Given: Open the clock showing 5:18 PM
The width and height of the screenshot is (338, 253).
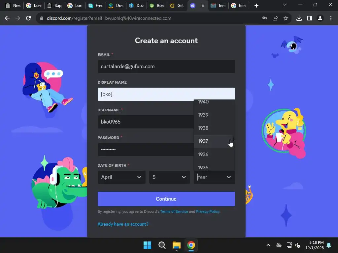Looking at the screenshot, I should [x=315, y=245].
